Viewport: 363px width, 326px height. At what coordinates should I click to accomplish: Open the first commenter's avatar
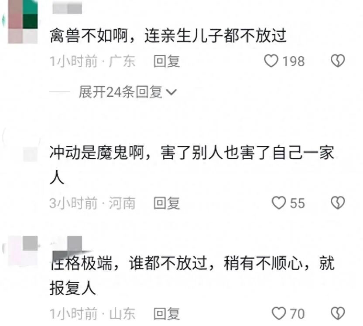pyautogui.click(x=23, y=21)
